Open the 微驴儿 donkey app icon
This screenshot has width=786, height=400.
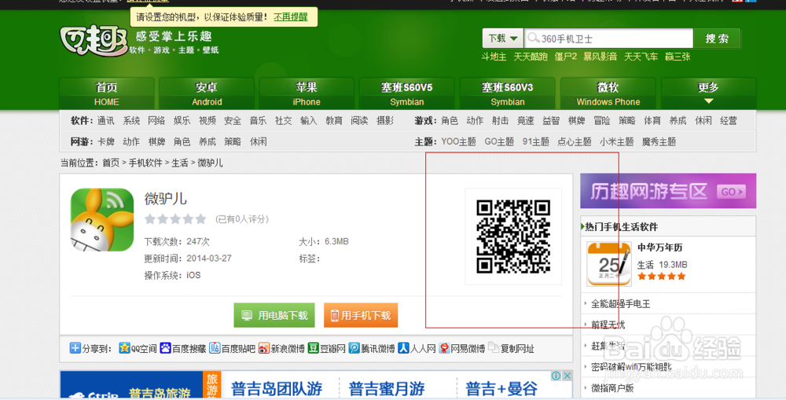(102, 219)
